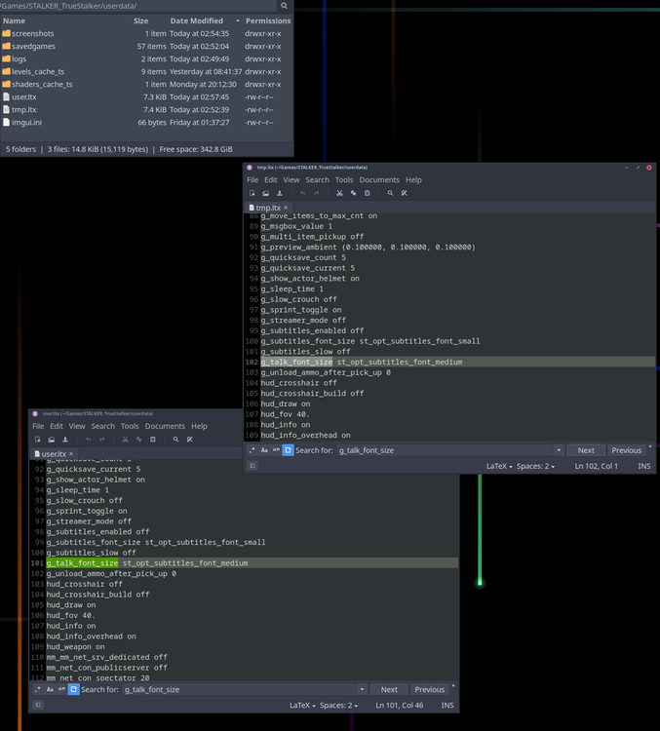Click Date Modified column header to sort
Image resolution: width=660 pixels, height=731 pixels.
pyautogui.click(x=196, y=20)
